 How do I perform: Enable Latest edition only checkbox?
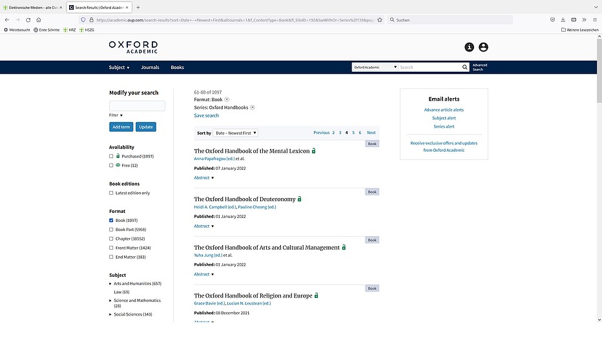(111, 193)
